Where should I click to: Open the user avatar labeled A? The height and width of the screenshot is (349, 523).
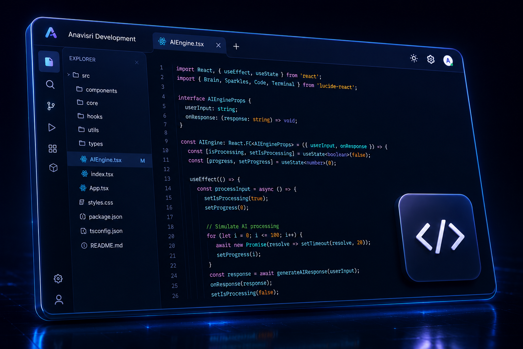click(448, 61)
